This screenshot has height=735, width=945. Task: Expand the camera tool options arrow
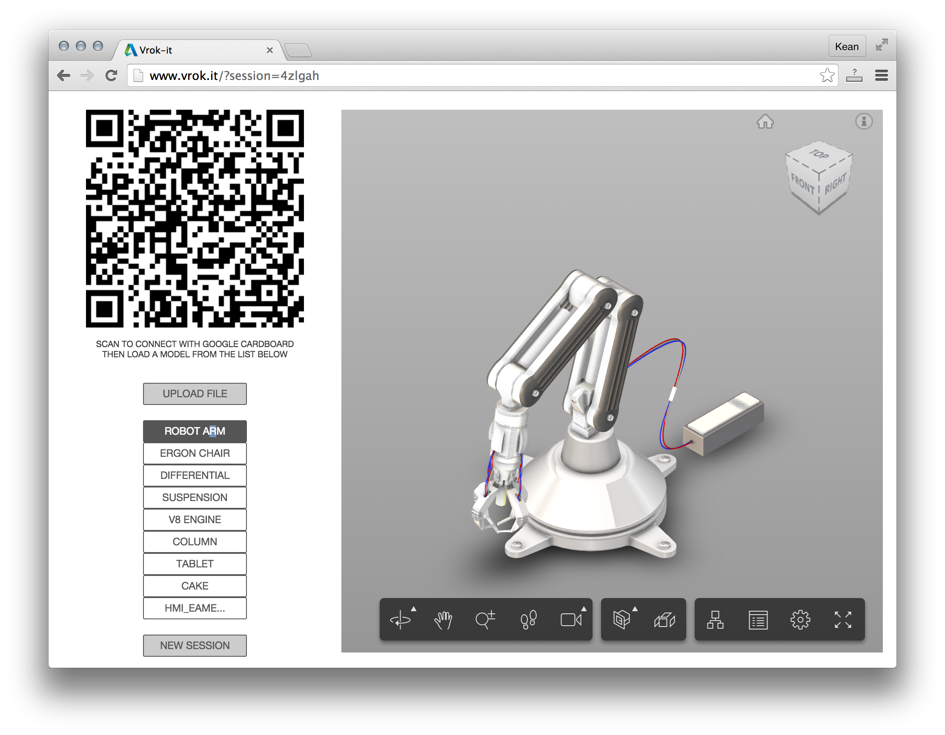tap(584, 609)
